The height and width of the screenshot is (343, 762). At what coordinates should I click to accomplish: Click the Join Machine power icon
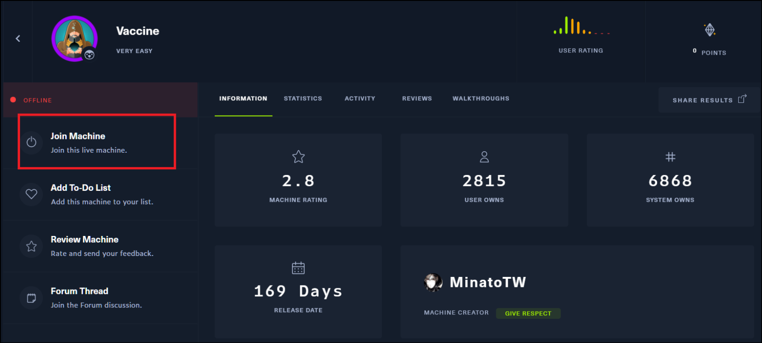click(x=31, y=142)
